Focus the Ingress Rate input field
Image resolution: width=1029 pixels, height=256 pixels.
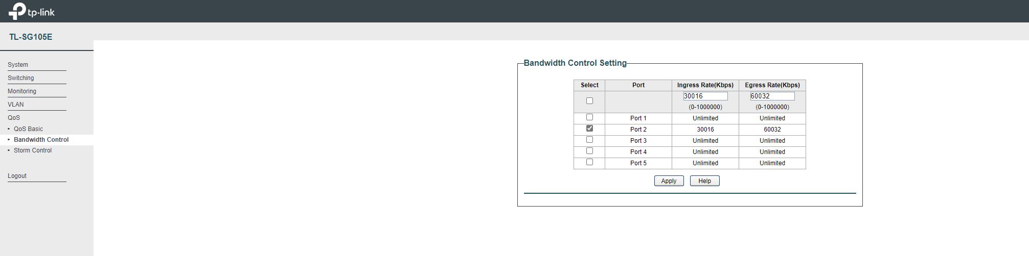click(705, 96)
